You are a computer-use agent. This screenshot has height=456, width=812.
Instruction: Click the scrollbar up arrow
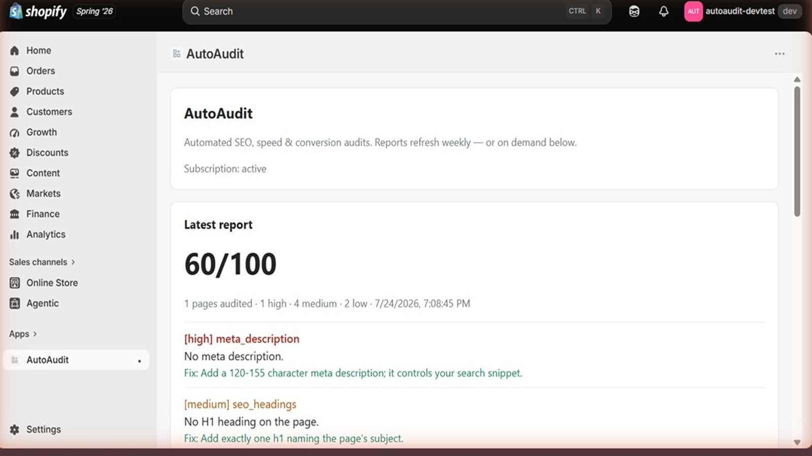click(x=797, y=80)
